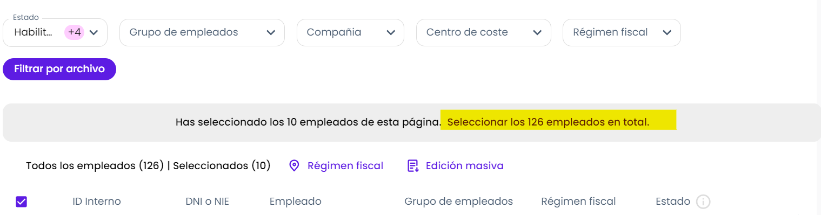Click the info icon next to Estado

pos(703,202)
